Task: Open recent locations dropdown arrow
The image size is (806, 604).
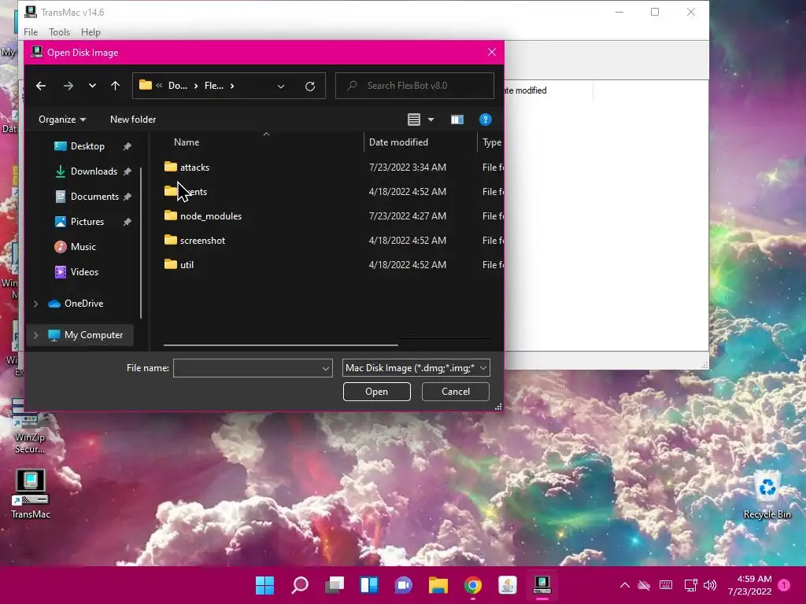Action: pos(92,86)
